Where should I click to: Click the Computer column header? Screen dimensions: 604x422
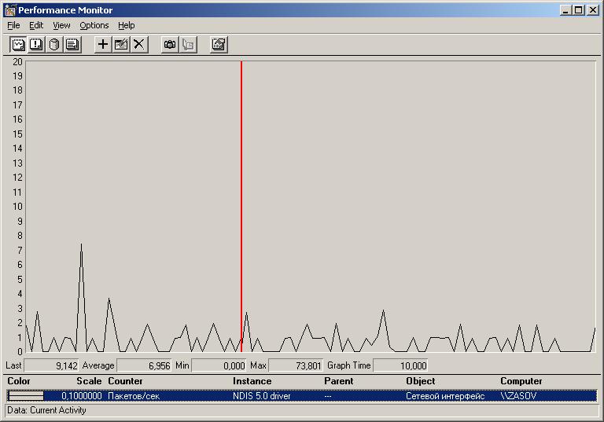(521, 381)
